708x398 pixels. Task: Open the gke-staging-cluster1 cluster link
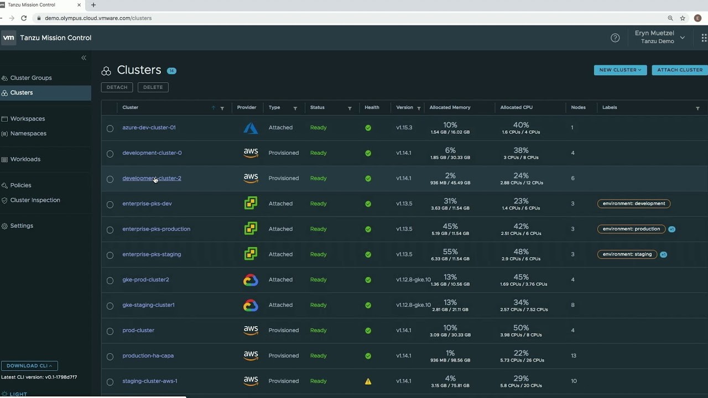point(148,305)
